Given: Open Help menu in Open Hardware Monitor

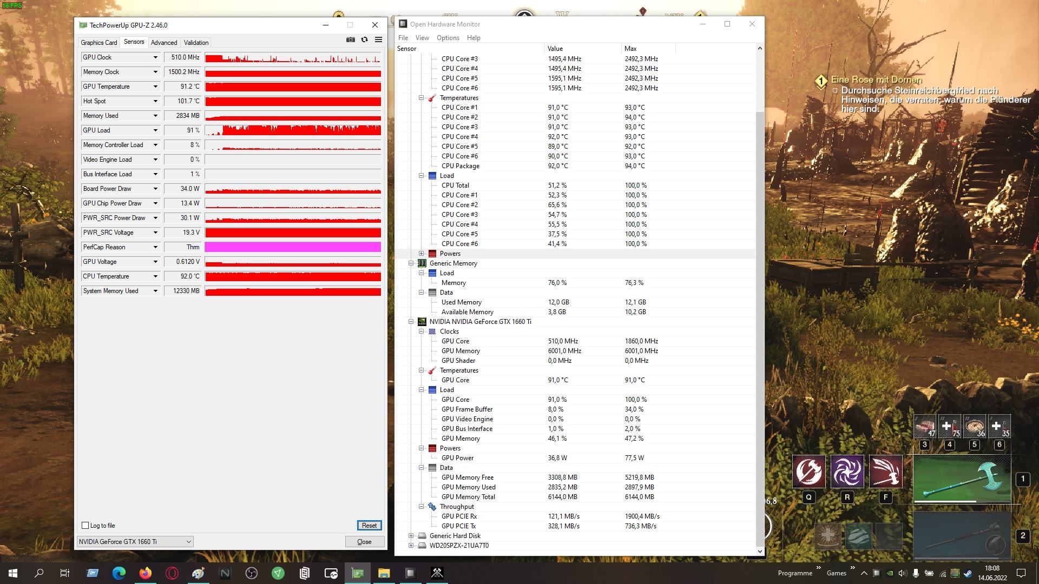Looking at the screenshot, I should [x=474, y=38].
